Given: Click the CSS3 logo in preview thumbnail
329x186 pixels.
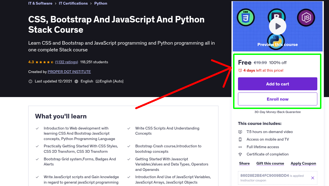Looking at the screenshot, I should 246,17.
